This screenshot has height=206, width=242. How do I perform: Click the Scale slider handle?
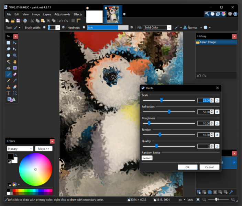click(161, 100)
